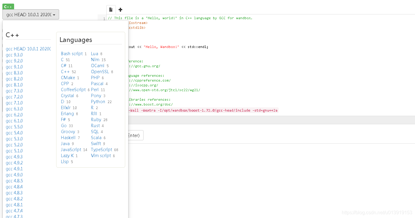Viewport: 415px width, 218px height.
Task: Open the gcc HEAD 10.0.1 compiler dropdown
Action: [x=31, y=14]
